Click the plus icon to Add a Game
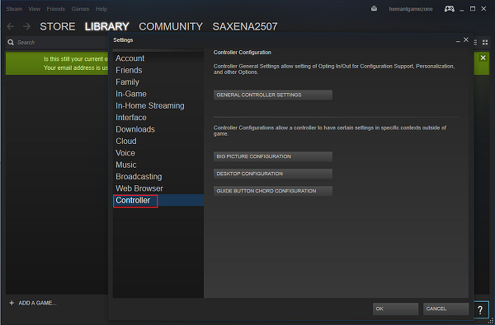495x325 pixels. (11, 303)
